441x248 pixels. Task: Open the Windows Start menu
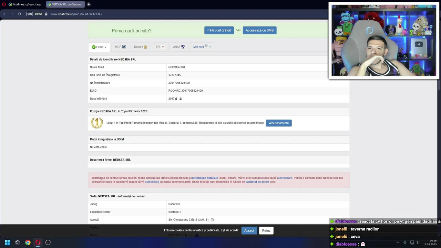pos(7,242)
